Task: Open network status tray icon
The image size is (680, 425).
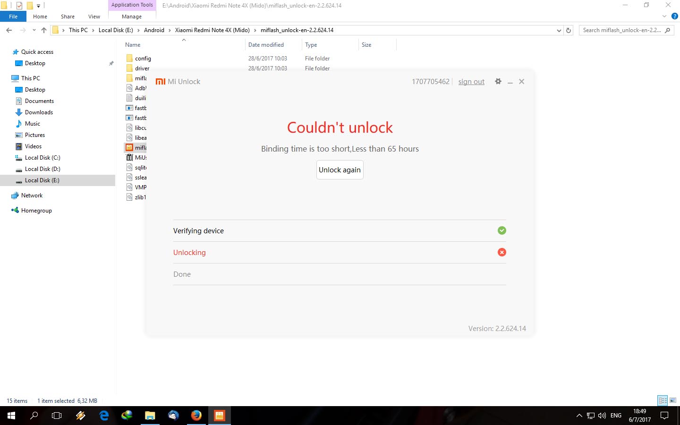Action: coord(591,416)
